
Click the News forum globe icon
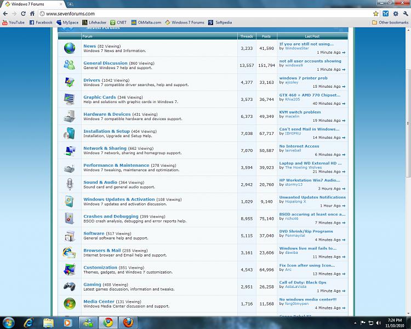pos(70,48)
